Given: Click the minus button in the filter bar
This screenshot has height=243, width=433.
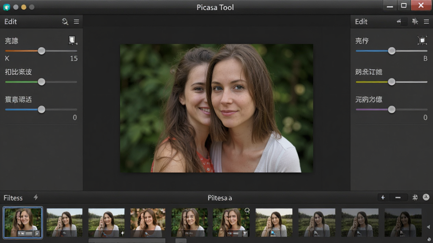Looking at the screenshot, I should tap(398, 197).
